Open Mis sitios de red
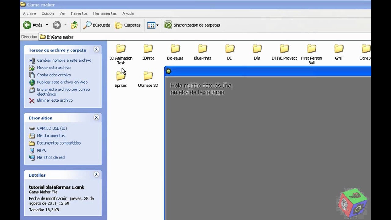This screenshot has height=220, width=391. [x=51, y=158]
